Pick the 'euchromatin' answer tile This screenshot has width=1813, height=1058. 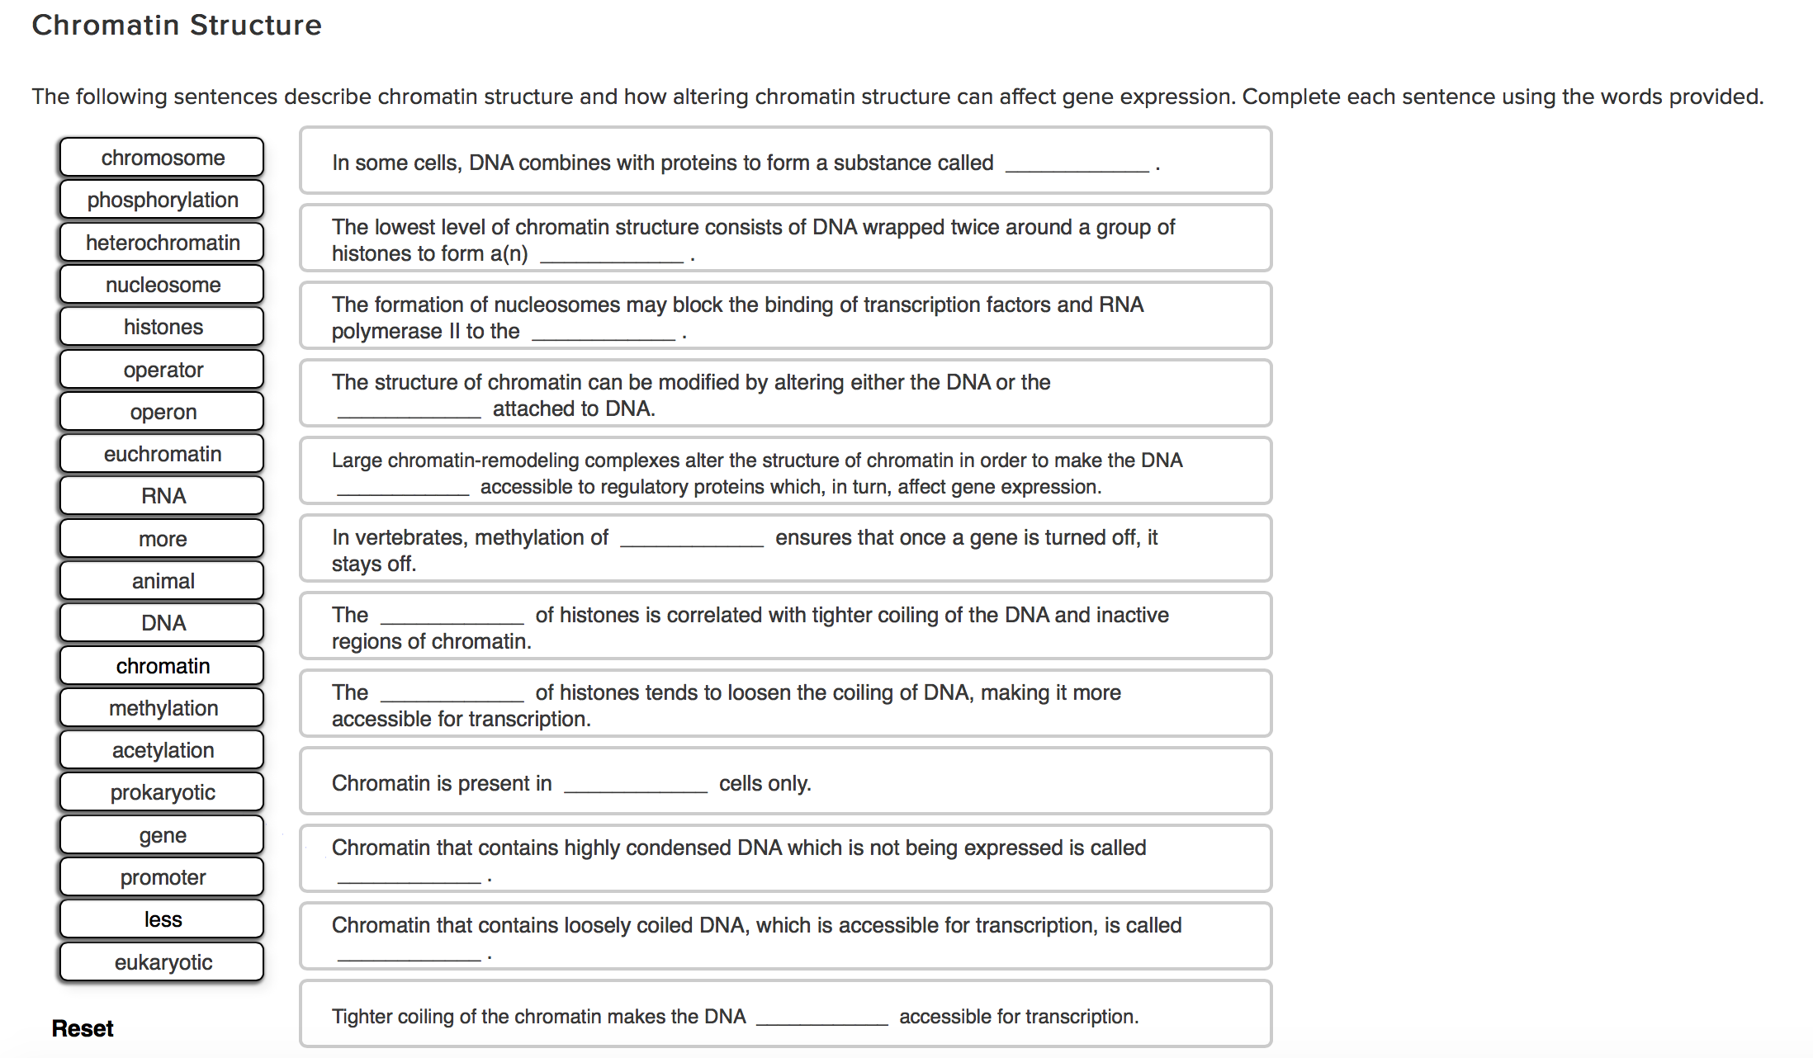[x=162, y=453]
